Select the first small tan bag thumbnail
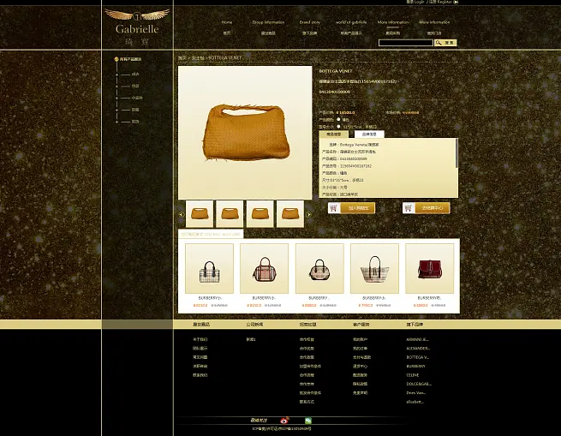This screenshot has width=561, height=436. pos(200,214)
